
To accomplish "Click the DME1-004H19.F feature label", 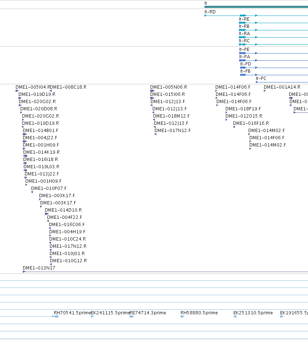I will tap(67, 232).
